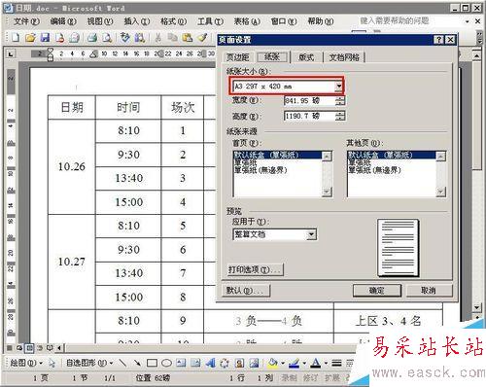The height and width of the screenshot is (387, 486).
Task: Open the paper size dropdown arrow
Action: 338,87
